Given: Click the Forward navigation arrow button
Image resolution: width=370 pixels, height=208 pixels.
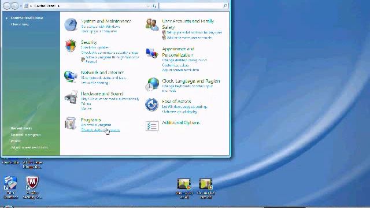Looking at the screenshot, I should coord(15,6).
